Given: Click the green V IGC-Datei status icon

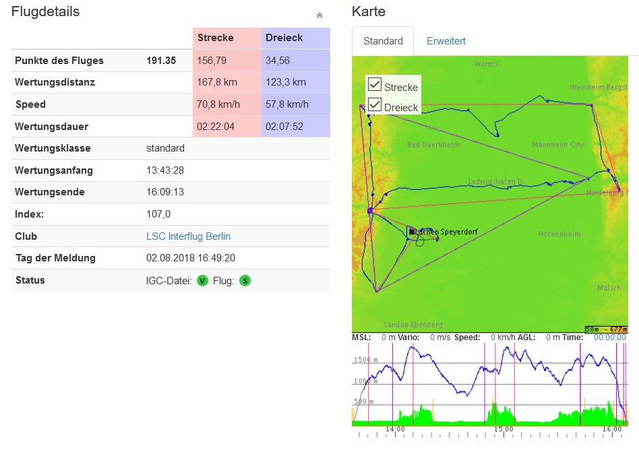Looking at the screenshot, I should (x=202, y=281).
